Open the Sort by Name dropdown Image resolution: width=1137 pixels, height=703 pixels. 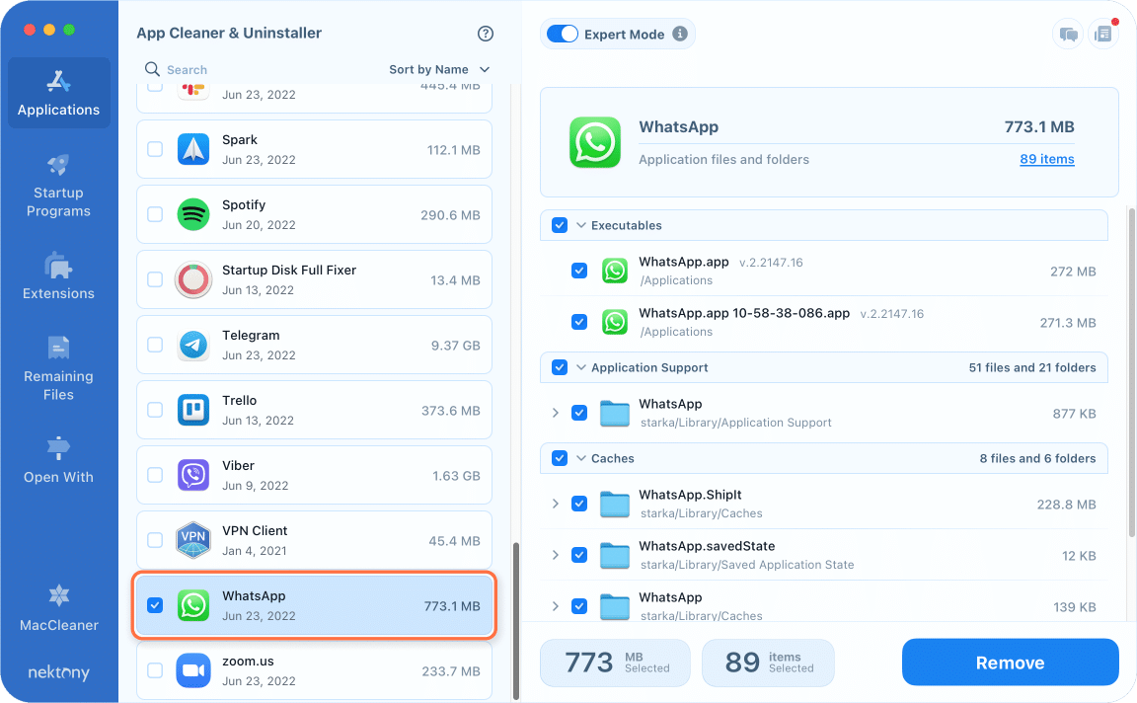click(x=439, y=69)
